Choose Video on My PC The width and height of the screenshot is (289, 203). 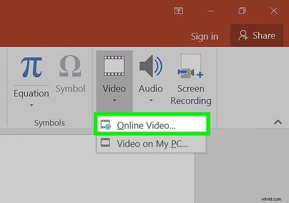click(x=151, y=143)
